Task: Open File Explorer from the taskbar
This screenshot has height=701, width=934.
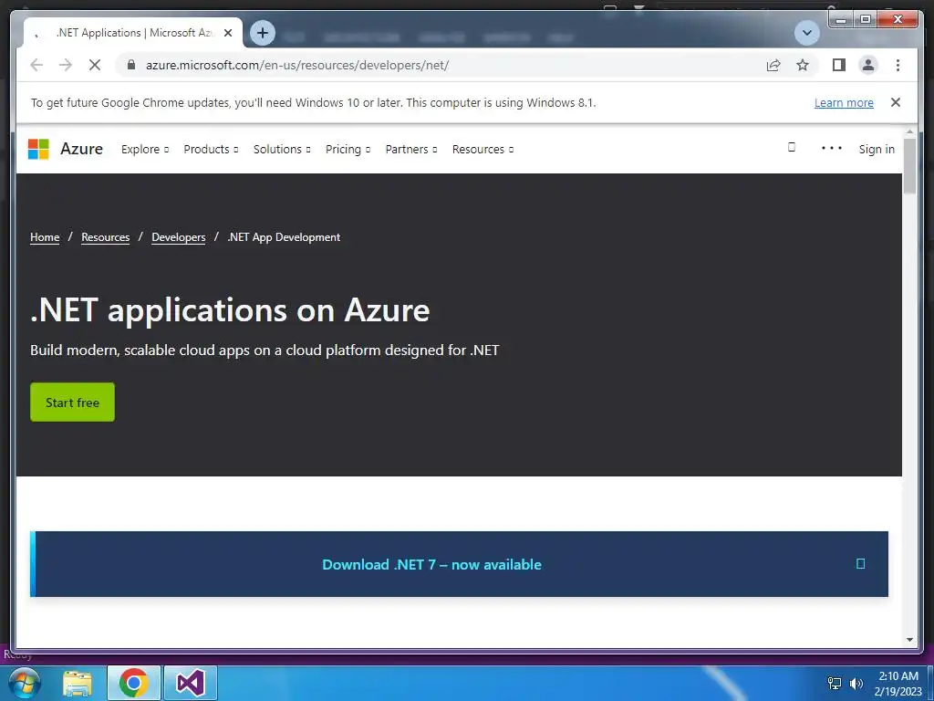Action: [x=78, y=683]
